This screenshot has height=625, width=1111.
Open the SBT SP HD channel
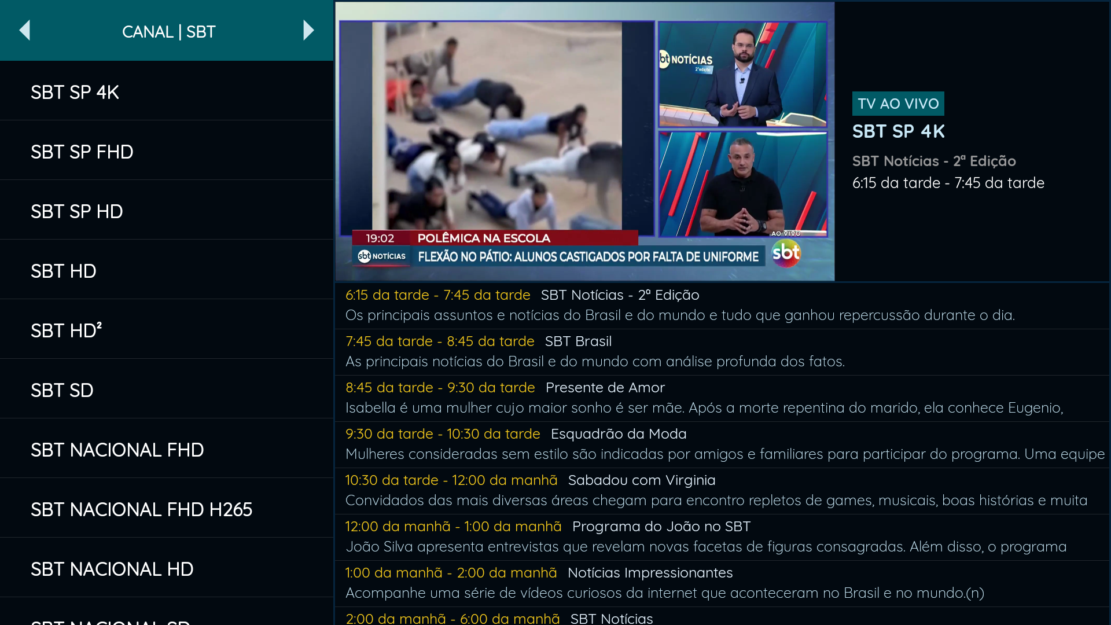167,211
